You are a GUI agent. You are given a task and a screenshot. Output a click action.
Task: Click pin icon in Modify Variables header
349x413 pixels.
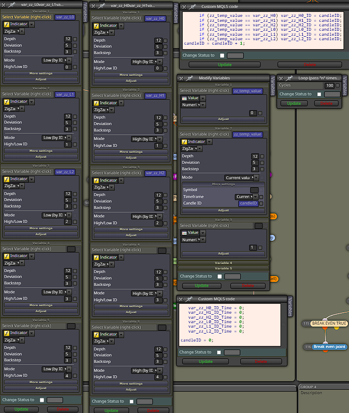click(x=190, y=78)
